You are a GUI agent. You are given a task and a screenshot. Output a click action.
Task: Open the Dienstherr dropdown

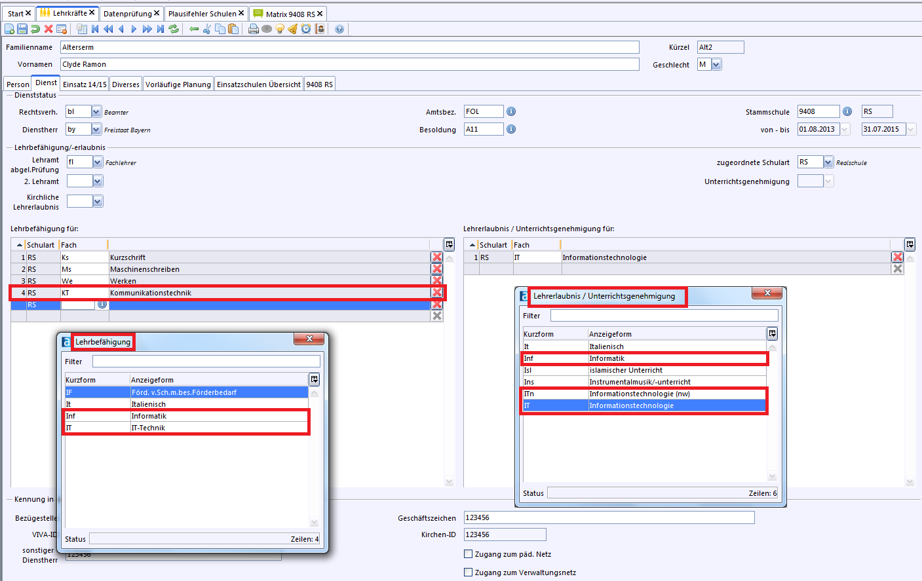(x=96, y=129)
